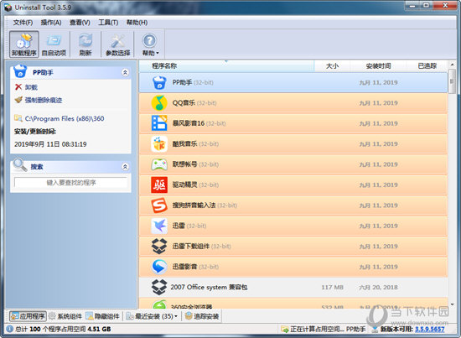The image size is (461, 338).
Task: Click the info icon in status bar
Action: tap(10, 329)
